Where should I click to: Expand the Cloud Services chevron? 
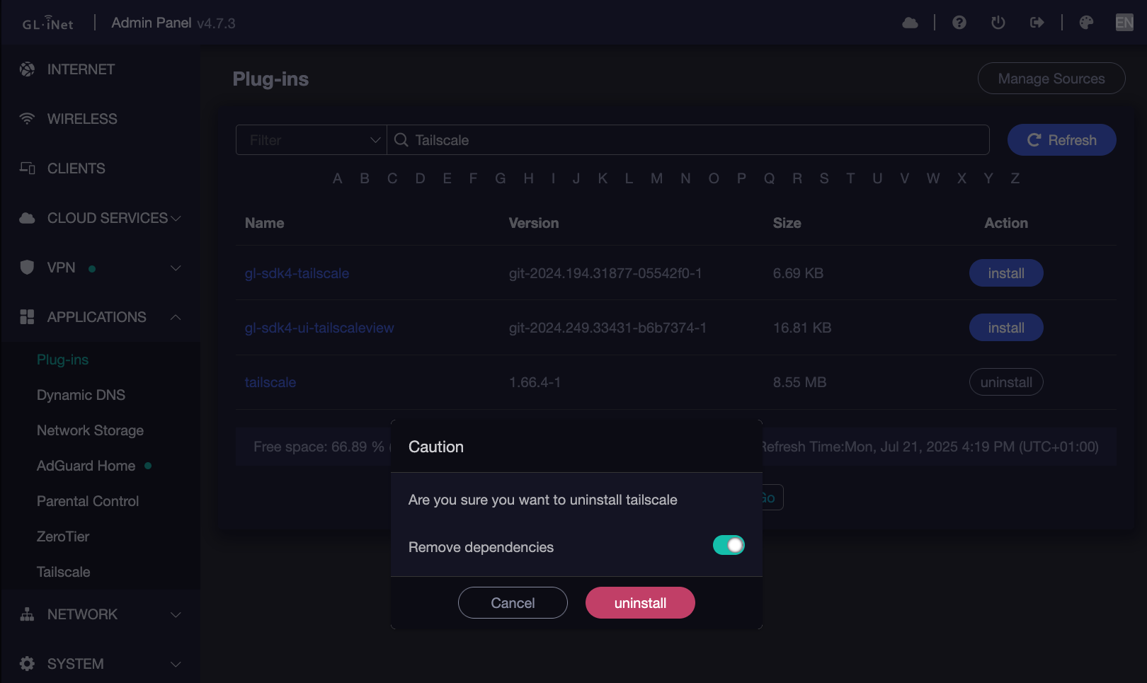[176, 218]
